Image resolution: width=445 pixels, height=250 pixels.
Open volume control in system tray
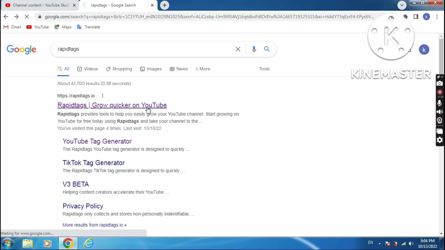coord(411,243)
